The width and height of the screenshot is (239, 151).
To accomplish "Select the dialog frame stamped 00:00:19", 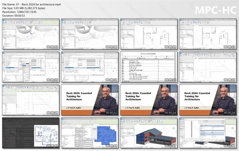I will pyautogui.click(x=90, y=67).
